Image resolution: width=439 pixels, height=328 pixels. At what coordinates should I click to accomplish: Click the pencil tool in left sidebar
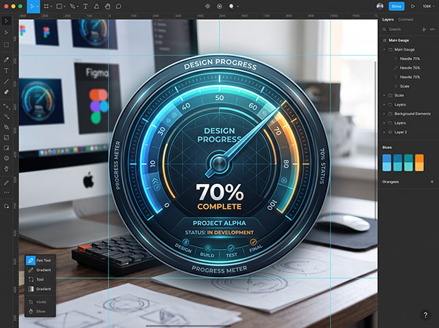pyautogui.click(x=6, y=60)
